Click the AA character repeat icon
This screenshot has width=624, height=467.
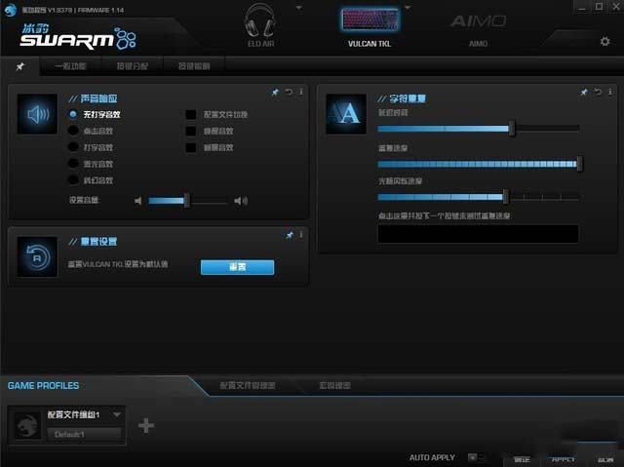pyautogui.click(x=346, y=114)
